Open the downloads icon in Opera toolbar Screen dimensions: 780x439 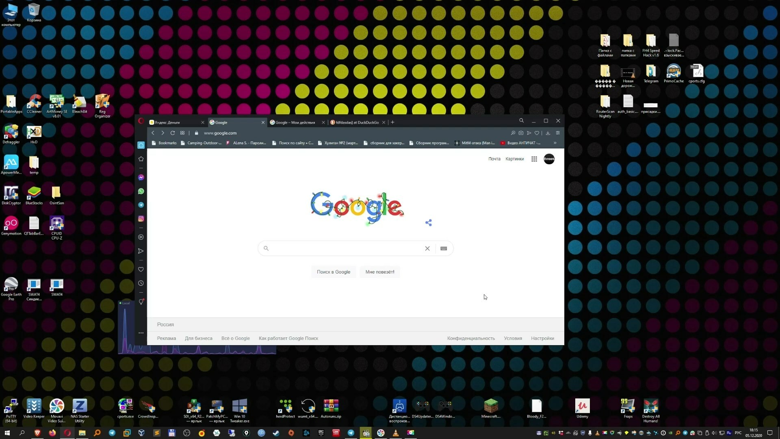548,133
